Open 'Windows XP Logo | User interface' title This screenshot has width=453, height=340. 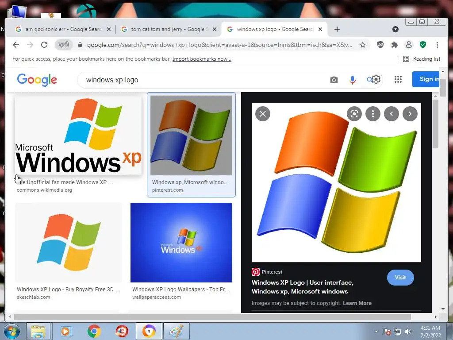click(303, 287)
